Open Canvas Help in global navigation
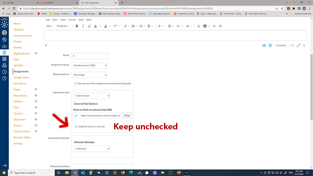The image size is (313, 176). click(x=4, y=78)
